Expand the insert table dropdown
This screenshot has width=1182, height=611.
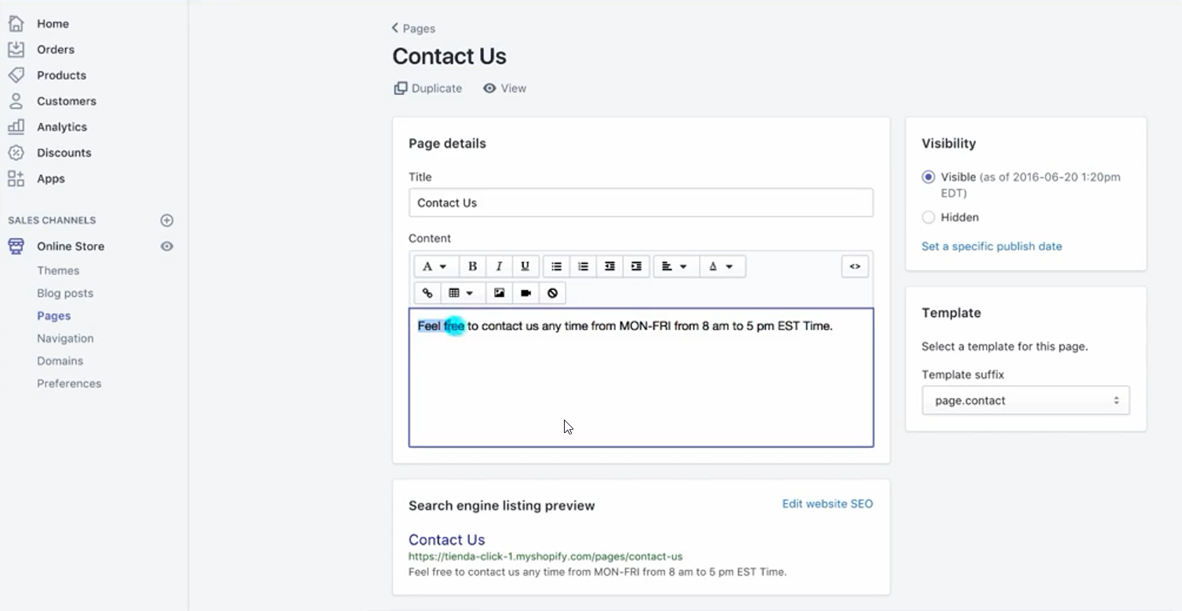[x=461, y=293]
